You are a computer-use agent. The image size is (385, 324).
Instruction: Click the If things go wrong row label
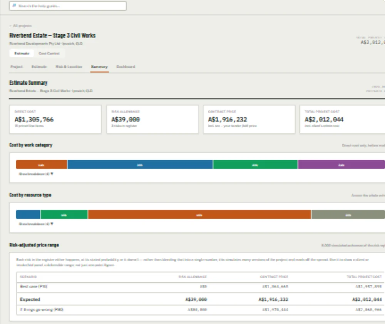(42, 310)
